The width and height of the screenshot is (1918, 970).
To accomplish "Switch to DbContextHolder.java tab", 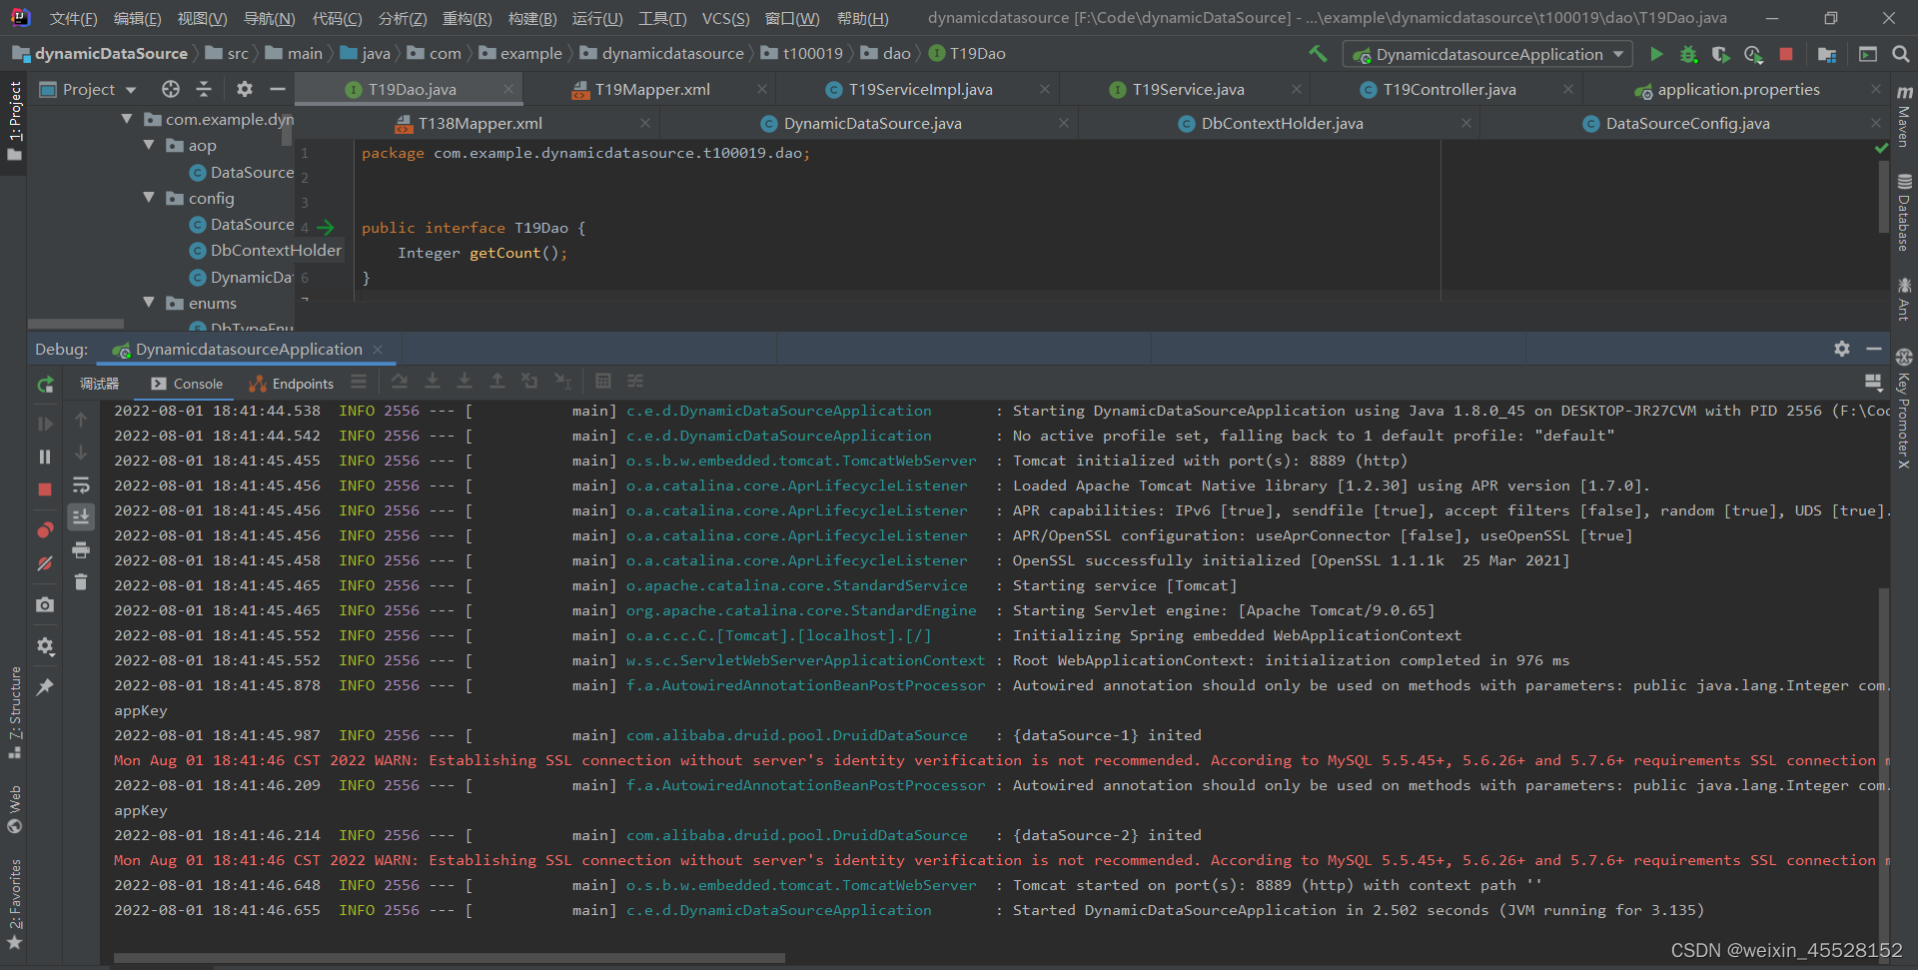I will click(1282, 123).
